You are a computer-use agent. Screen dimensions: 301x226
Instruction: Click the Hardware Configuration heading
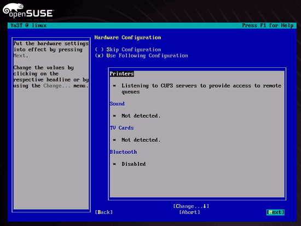pyautogui.click(x=128, y=37)
